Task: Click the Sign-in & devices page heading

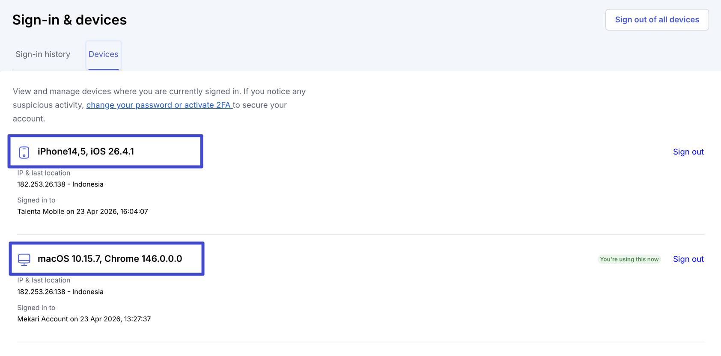Action: tap(69, 20)
